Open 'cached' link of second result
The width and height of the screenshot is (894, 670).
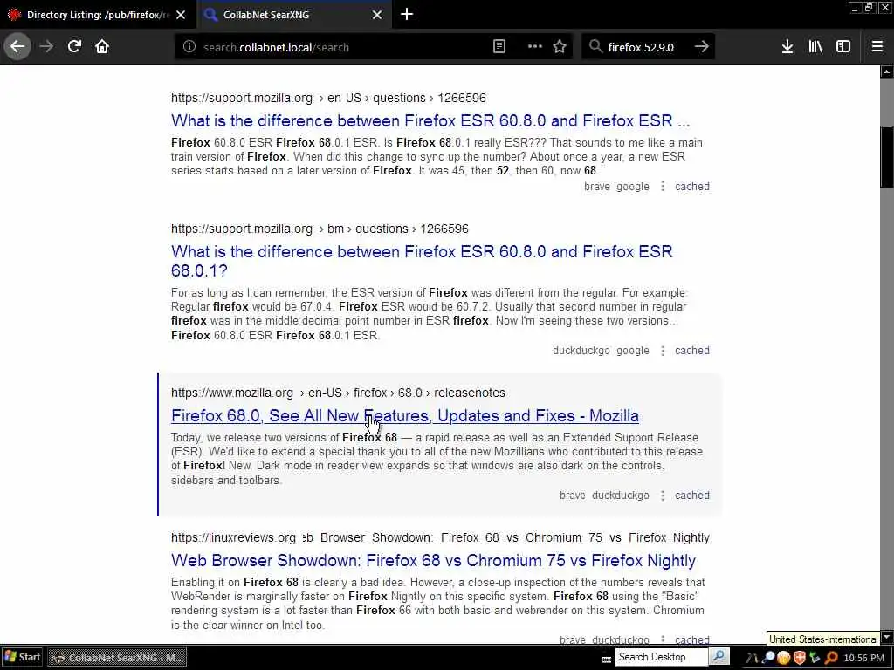tap(692, 351)
